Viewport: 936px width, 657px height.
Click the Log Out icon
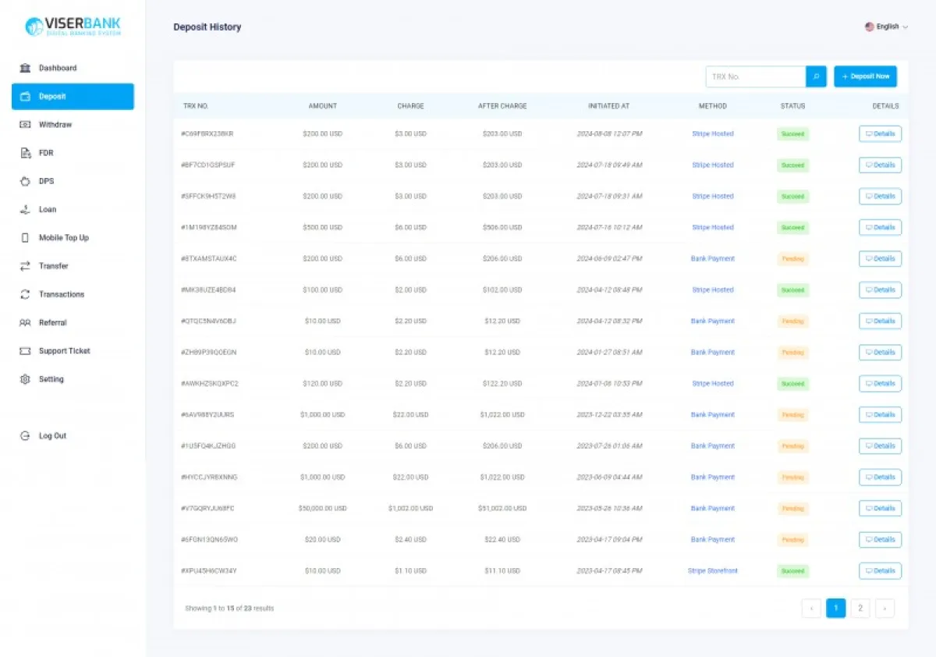(x=24, y=436)
